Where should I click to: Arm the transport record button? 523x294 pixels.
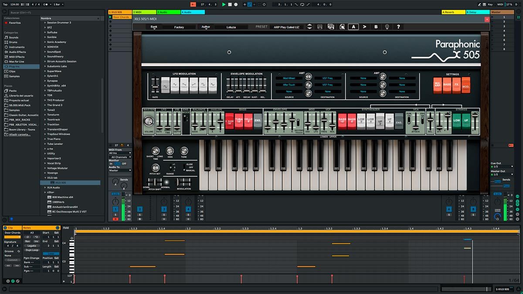[236, 4]
